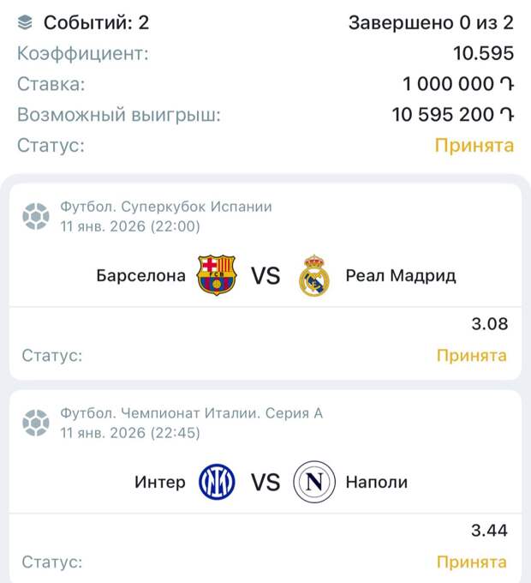Click the total coefficient 10.595
Viewport: 531px width, 583px height.
pyautogui.click(x=483, y=53)
